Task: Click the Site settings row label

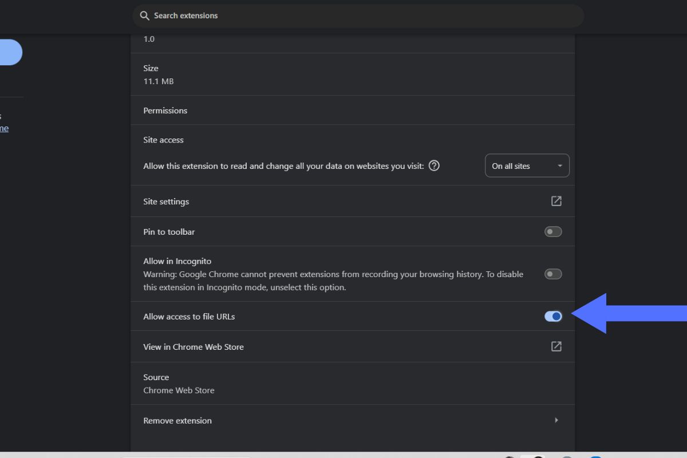Action: tap(166, 202)
